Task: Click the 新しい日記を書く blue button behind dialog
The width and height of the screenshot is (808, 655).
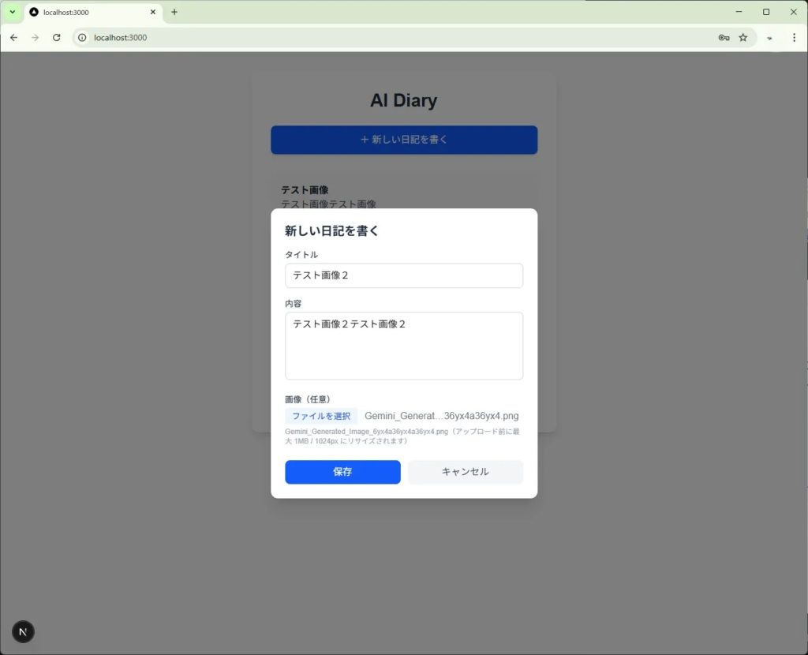Action: 403,140
